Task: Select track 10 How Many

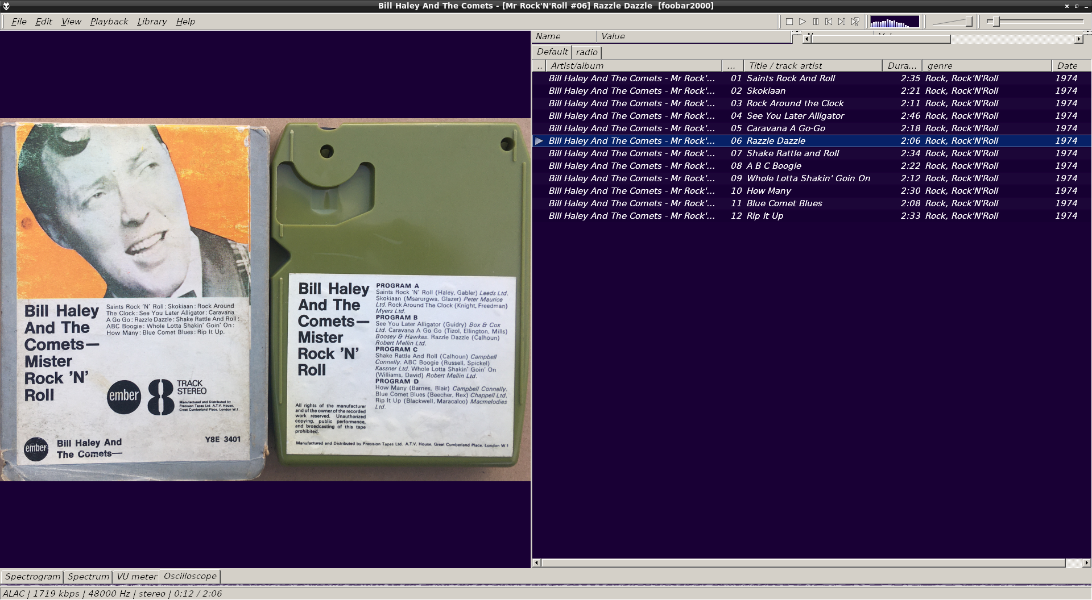Action: pyautogui.click(x=812, y=191)
